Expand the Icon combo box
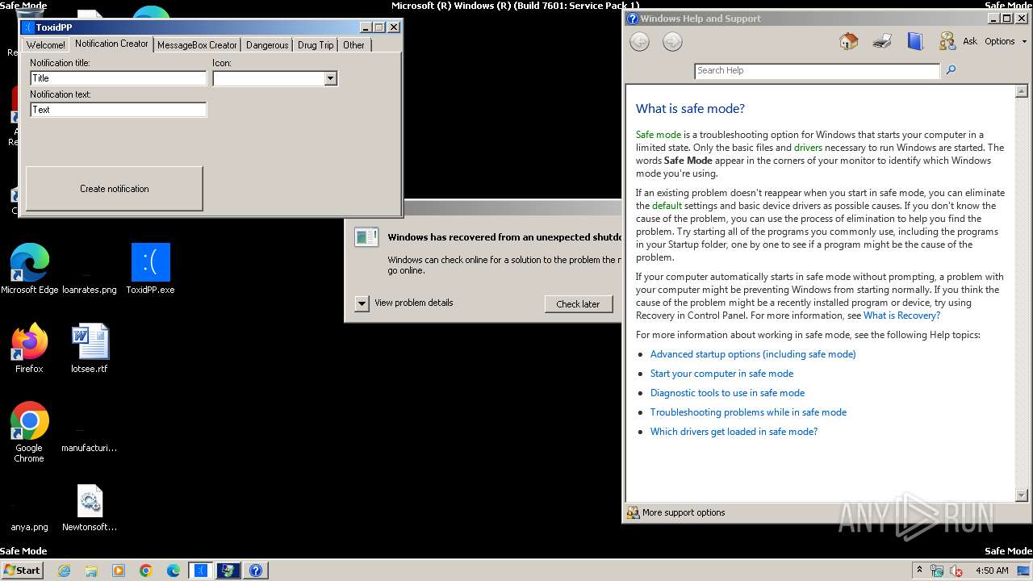This screenshot has width=1033, height=581. [x=330, y=78]
